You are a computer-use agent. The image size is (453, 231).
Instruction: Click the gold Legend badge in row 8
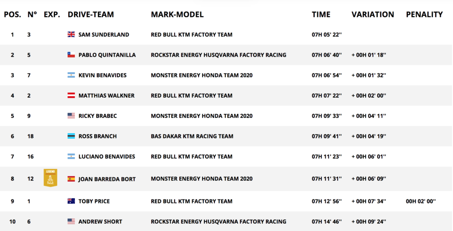coord(50,178)
